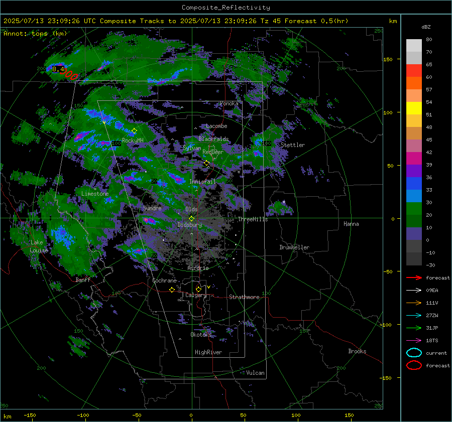The height and width of the screenshot is (422, 452).
Task: Click the Composite_Reflectivity title
Action: [226, 8]
